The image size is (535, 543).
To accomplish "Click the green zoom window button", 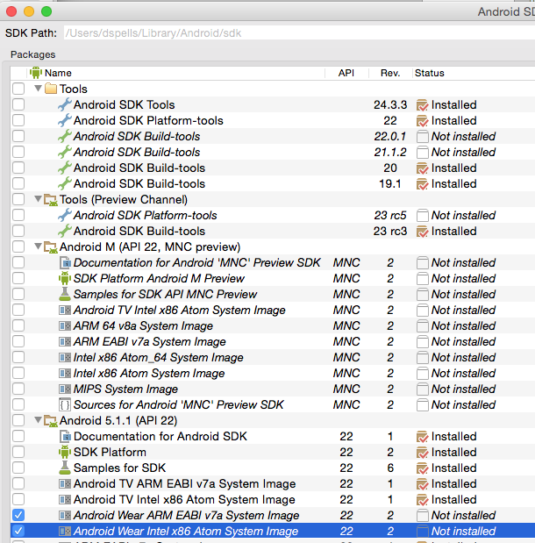I will click(x=46, y=11).
